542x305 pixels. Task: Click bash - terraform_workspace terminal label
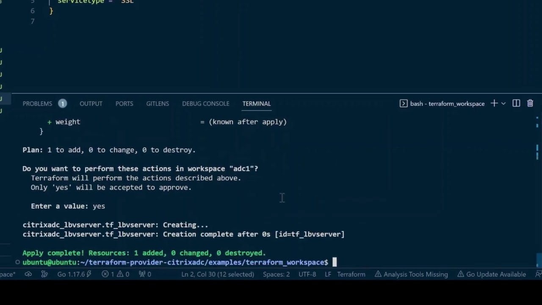coord(447,103)
